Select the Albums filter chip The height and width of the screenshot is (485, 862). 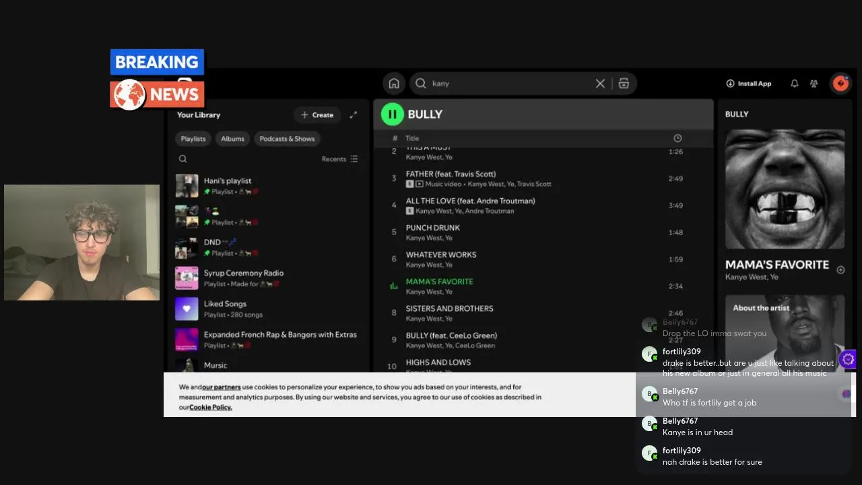click(232, 139)
